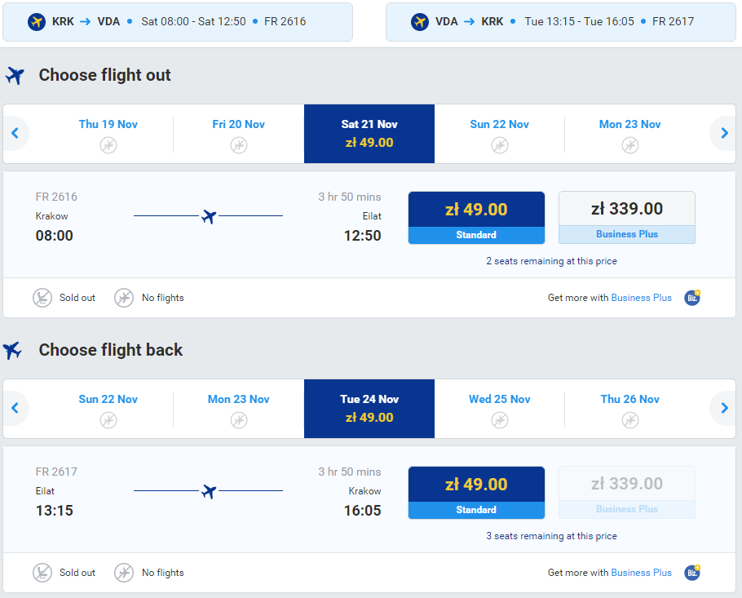
Task: Show later return dates with right arrow
Action: click(724, 408)
